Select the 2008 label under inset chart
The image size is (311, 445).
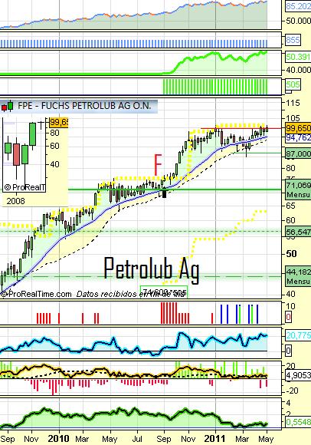[x=15, y=201]
